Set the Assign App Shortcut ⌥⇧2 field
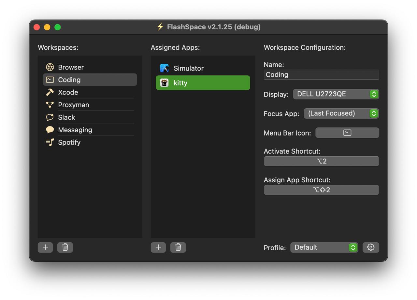Viewport: 417px width, 300px height. [x=321, y=190]
